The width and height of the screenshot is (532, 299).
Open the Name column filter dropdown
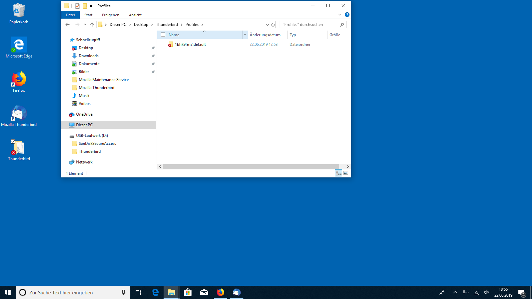click(x=245, y=35)
